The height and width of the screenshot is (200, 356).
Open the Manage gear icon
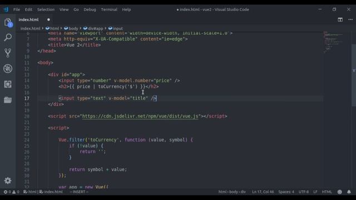pyautogui.click(x=8, y=181)
